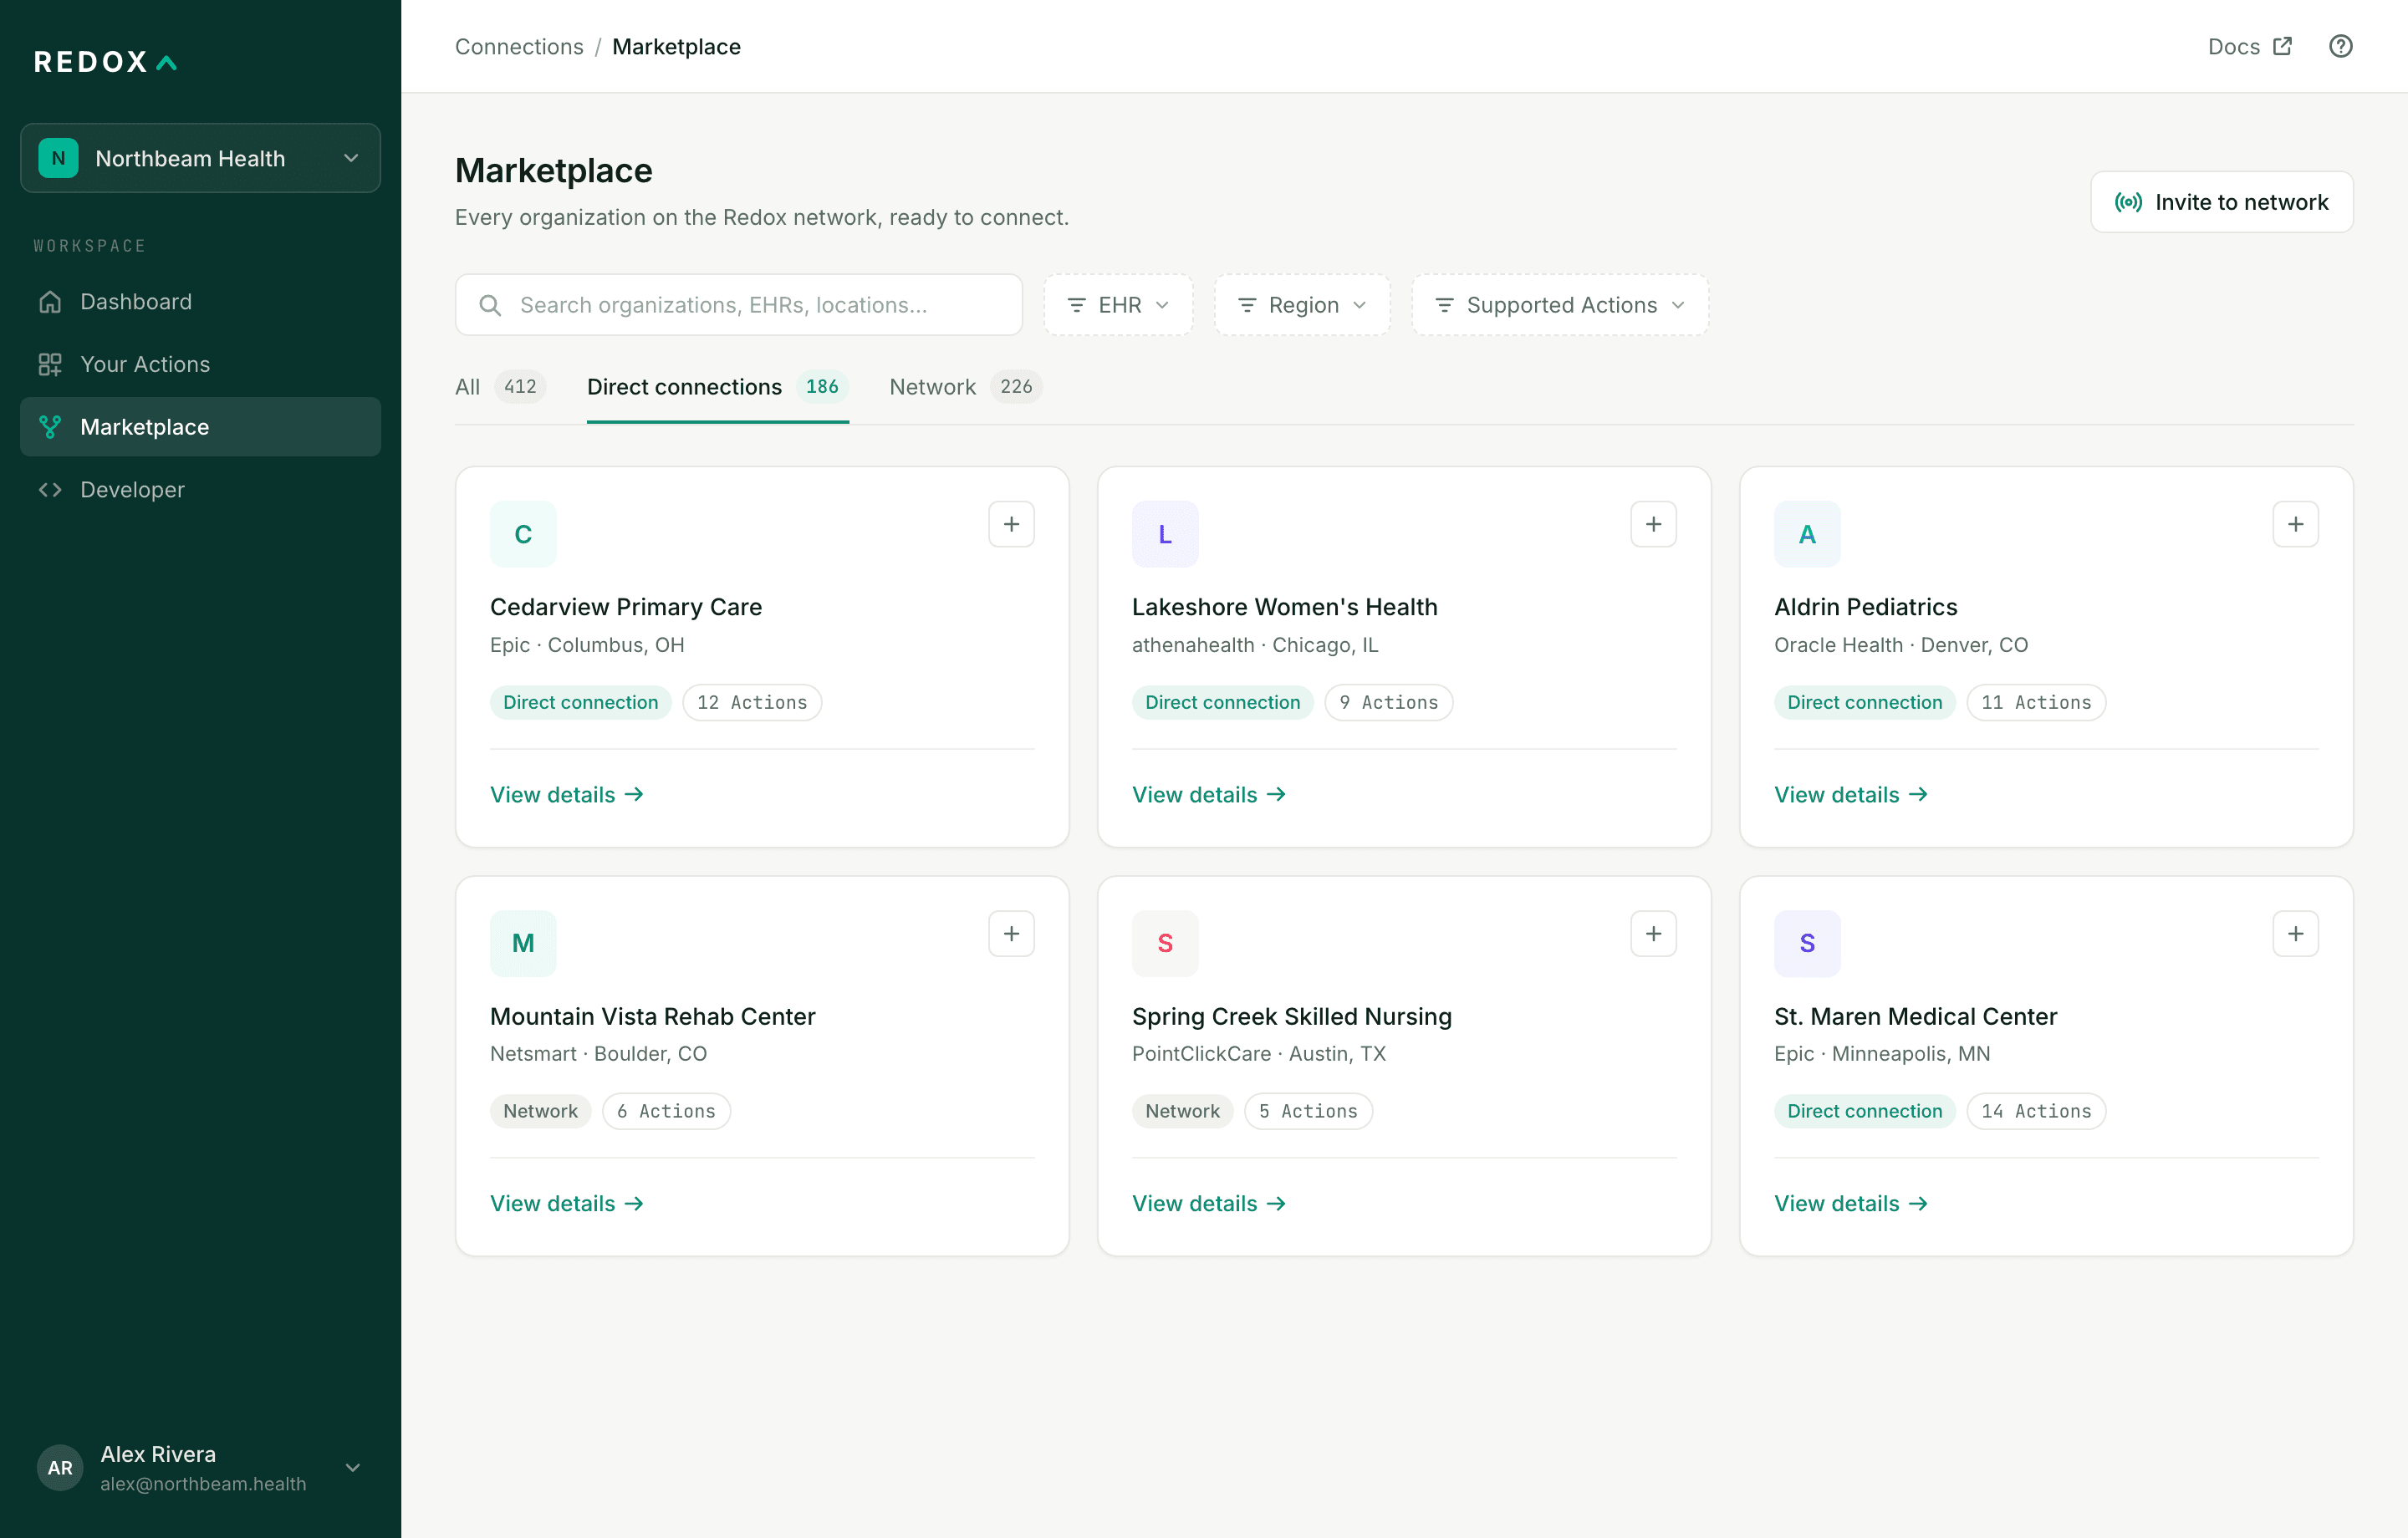2408x1538 pixels.
Task: Click the Mountain Vista M avatar
Action: click(x=523, y=943)
